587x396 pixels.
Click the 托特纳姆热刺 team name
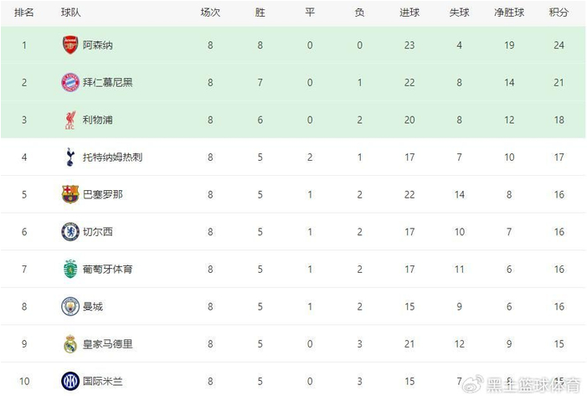coord(113,157)
